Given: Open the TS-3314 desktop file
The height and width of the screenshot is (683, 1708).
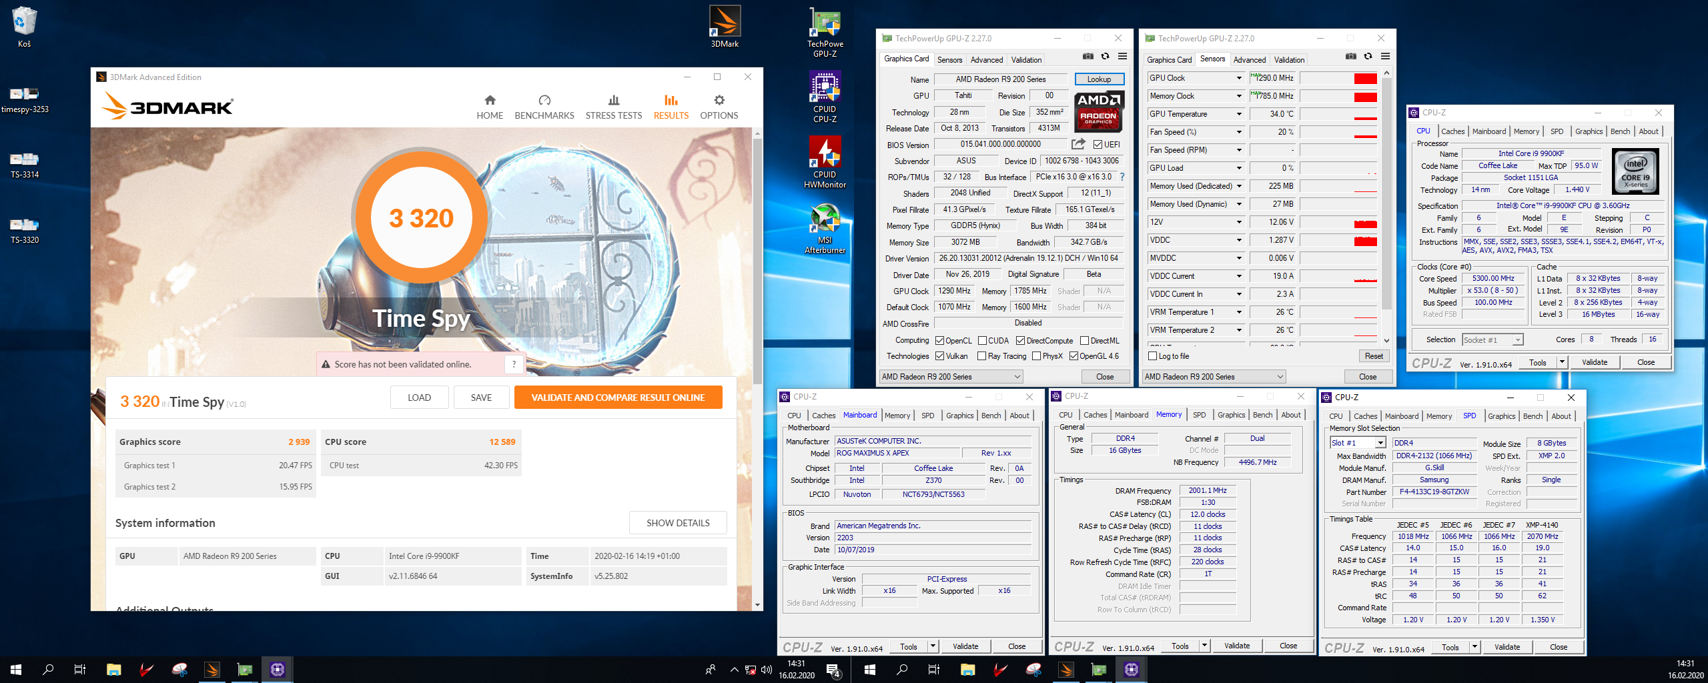Looking at the screenshot, I should [x=25, y=164].
